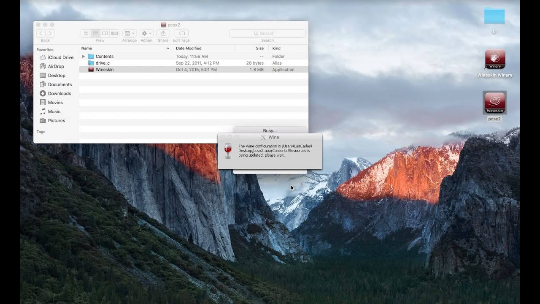Toggle sort direction arrow on Name column

[x=168, y=49]
